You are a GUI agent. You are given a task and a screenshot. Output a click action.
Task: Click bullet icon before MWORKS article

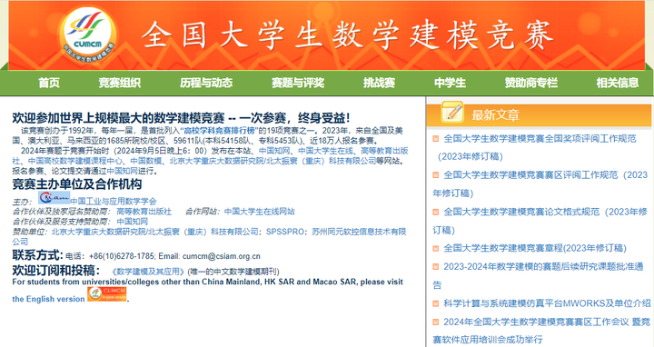436,303
